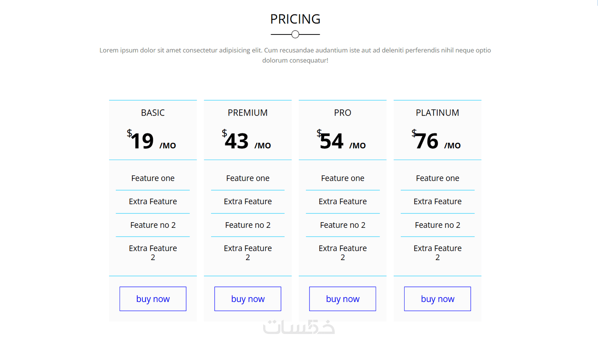
Task: Hit buy now for the Platinum plan
Action: [437, 299]
